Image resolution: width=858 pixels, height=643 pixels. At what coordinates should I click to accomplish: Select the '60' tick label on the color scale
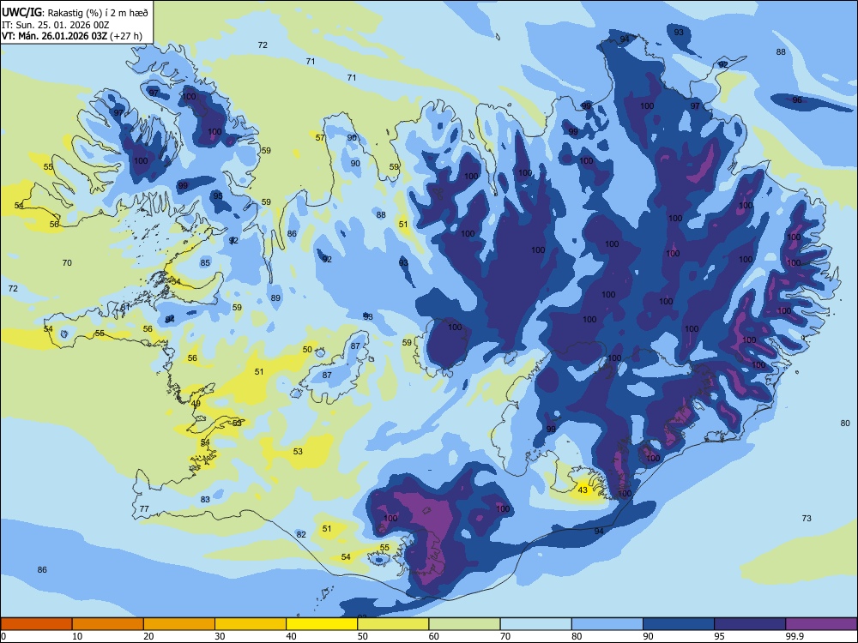434,636
